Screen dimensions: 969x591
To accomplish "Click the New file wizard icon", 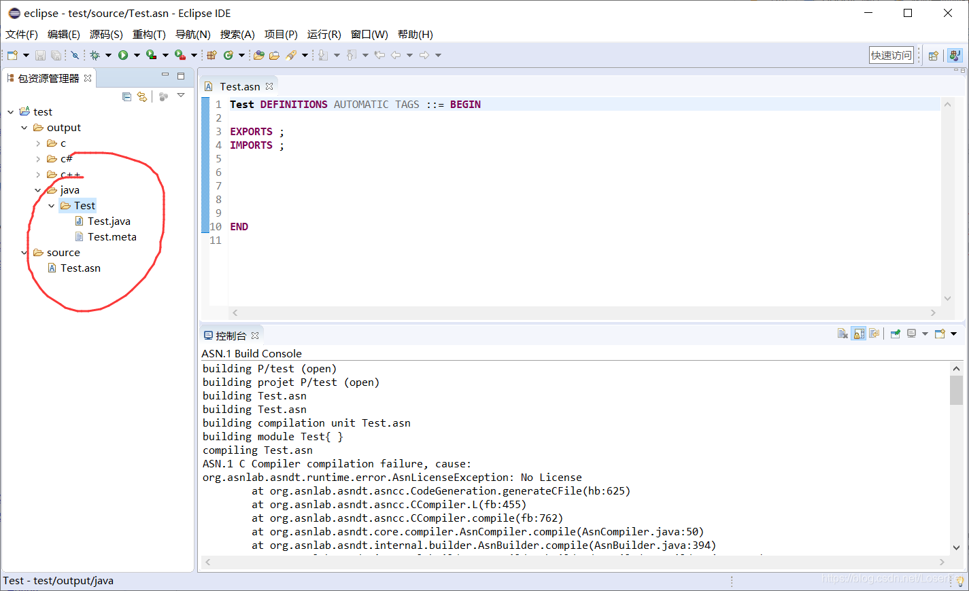I will [x=12, y=55].
